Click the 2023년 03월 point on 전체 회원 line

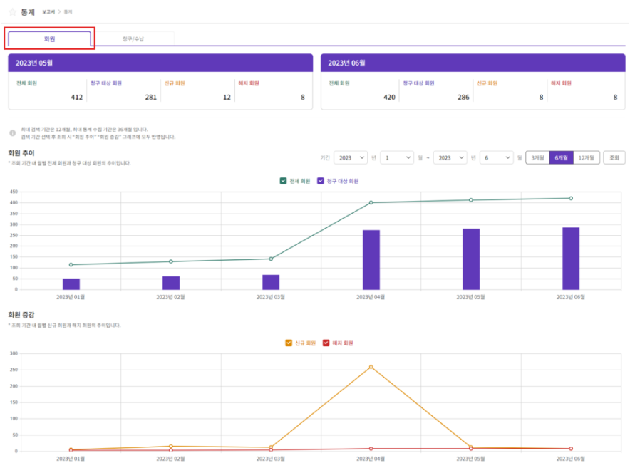click(271, 259)
